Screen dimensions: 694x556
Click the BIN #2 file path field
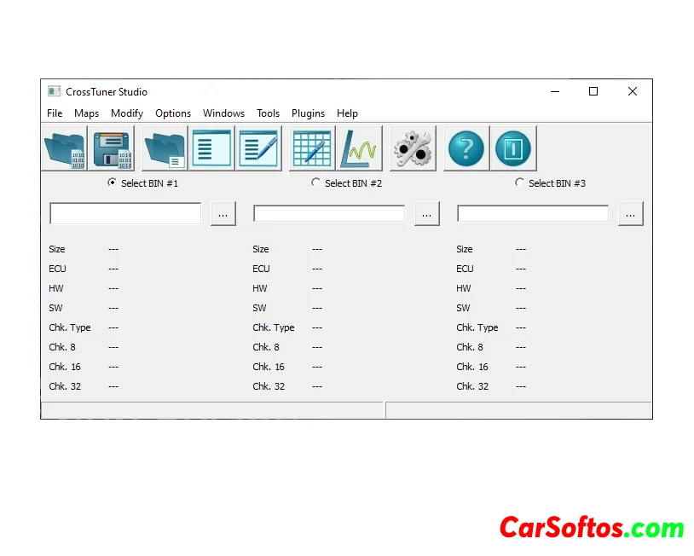coord(329,214)
